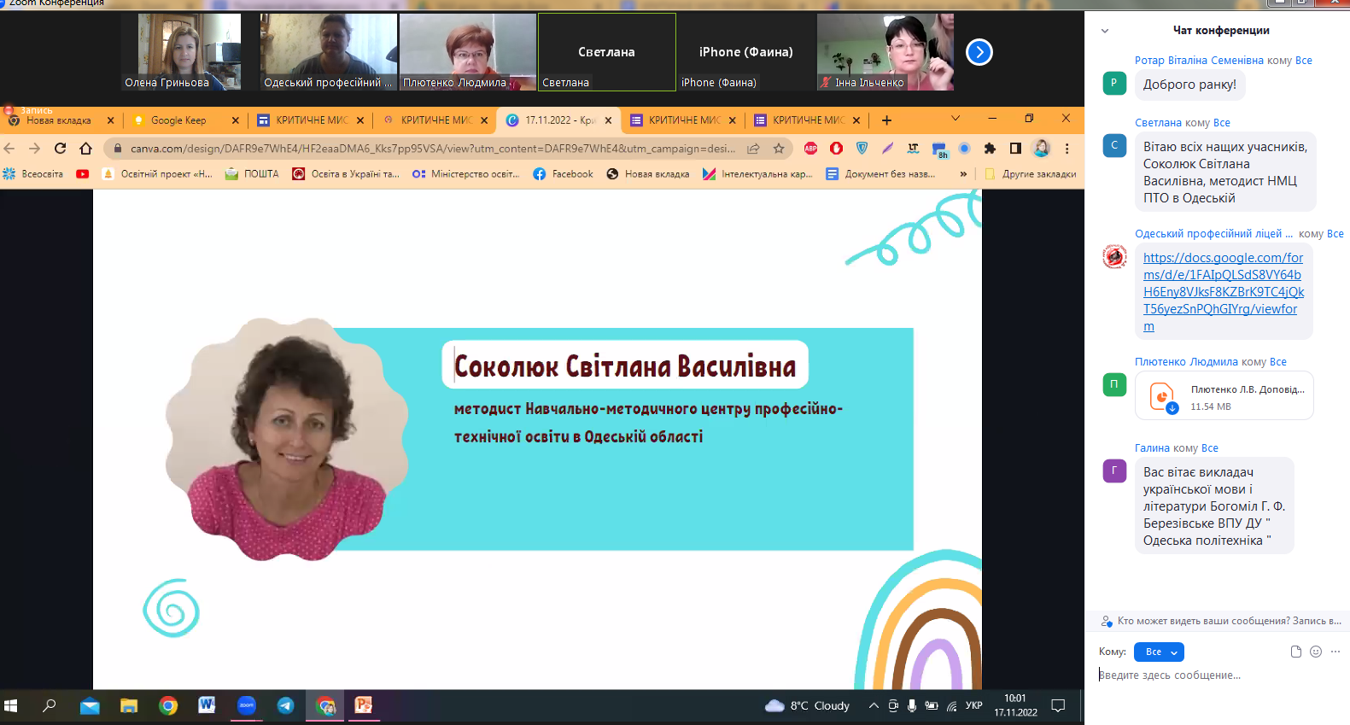Screen dimensions: 1350x725
Task: Toggle the browser side panel
Action: (x=1015, y=149)
